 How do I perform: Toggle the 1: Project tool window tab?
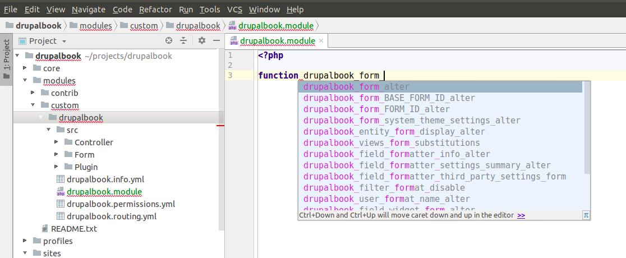(x=6, y=59)
